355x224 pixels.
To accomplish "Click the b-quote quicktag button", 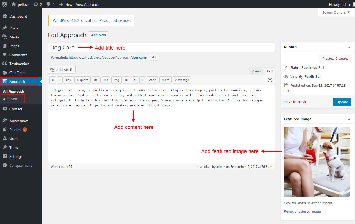I will click(x=82, y=80).
